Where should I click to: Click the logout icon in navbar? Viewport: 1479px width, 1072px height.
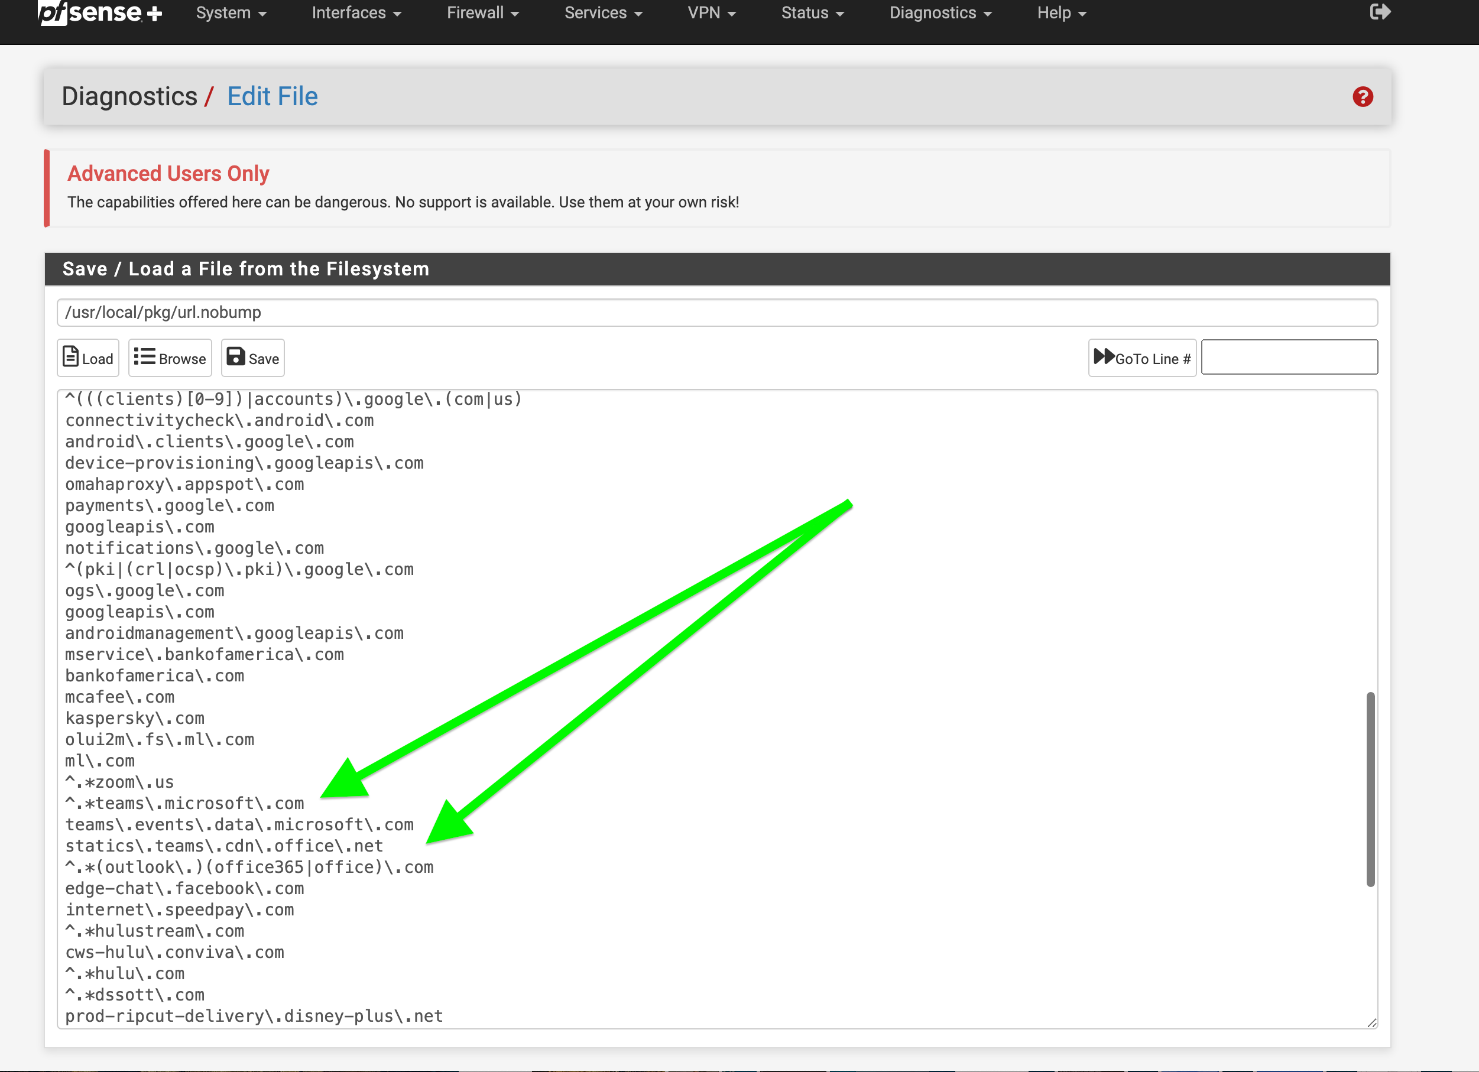[x=1380, y=12]
